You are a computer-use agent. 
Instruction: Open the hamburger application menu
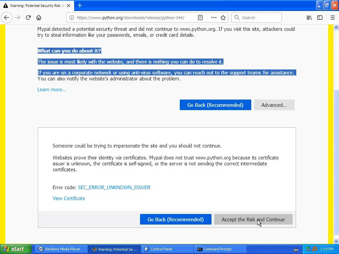tap(332, 18)
